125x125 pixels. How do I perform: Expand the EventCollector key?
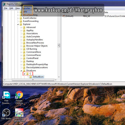pyautogui.click(x=18, y=18)
